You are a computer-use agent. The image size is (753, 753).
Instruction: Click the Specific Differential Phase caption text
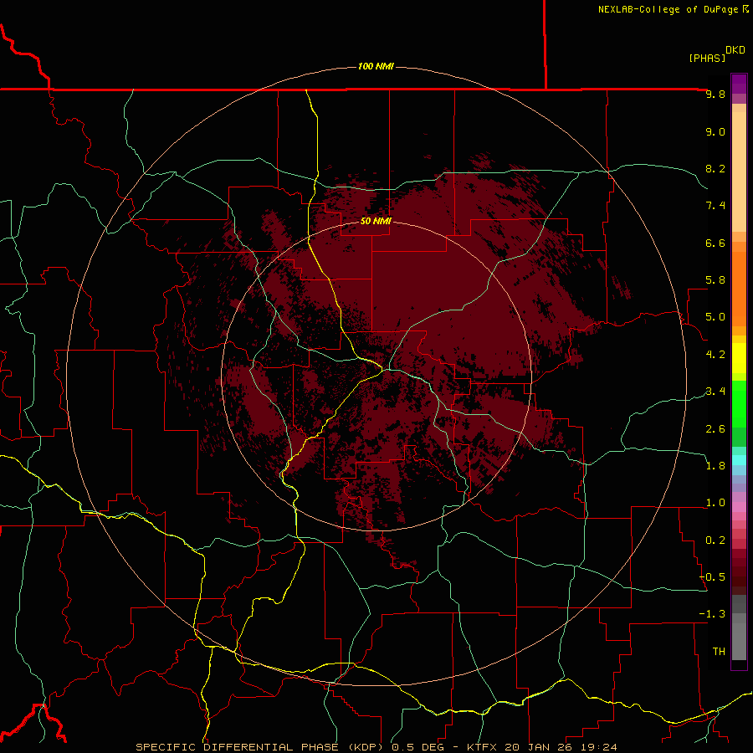[376, 747]
